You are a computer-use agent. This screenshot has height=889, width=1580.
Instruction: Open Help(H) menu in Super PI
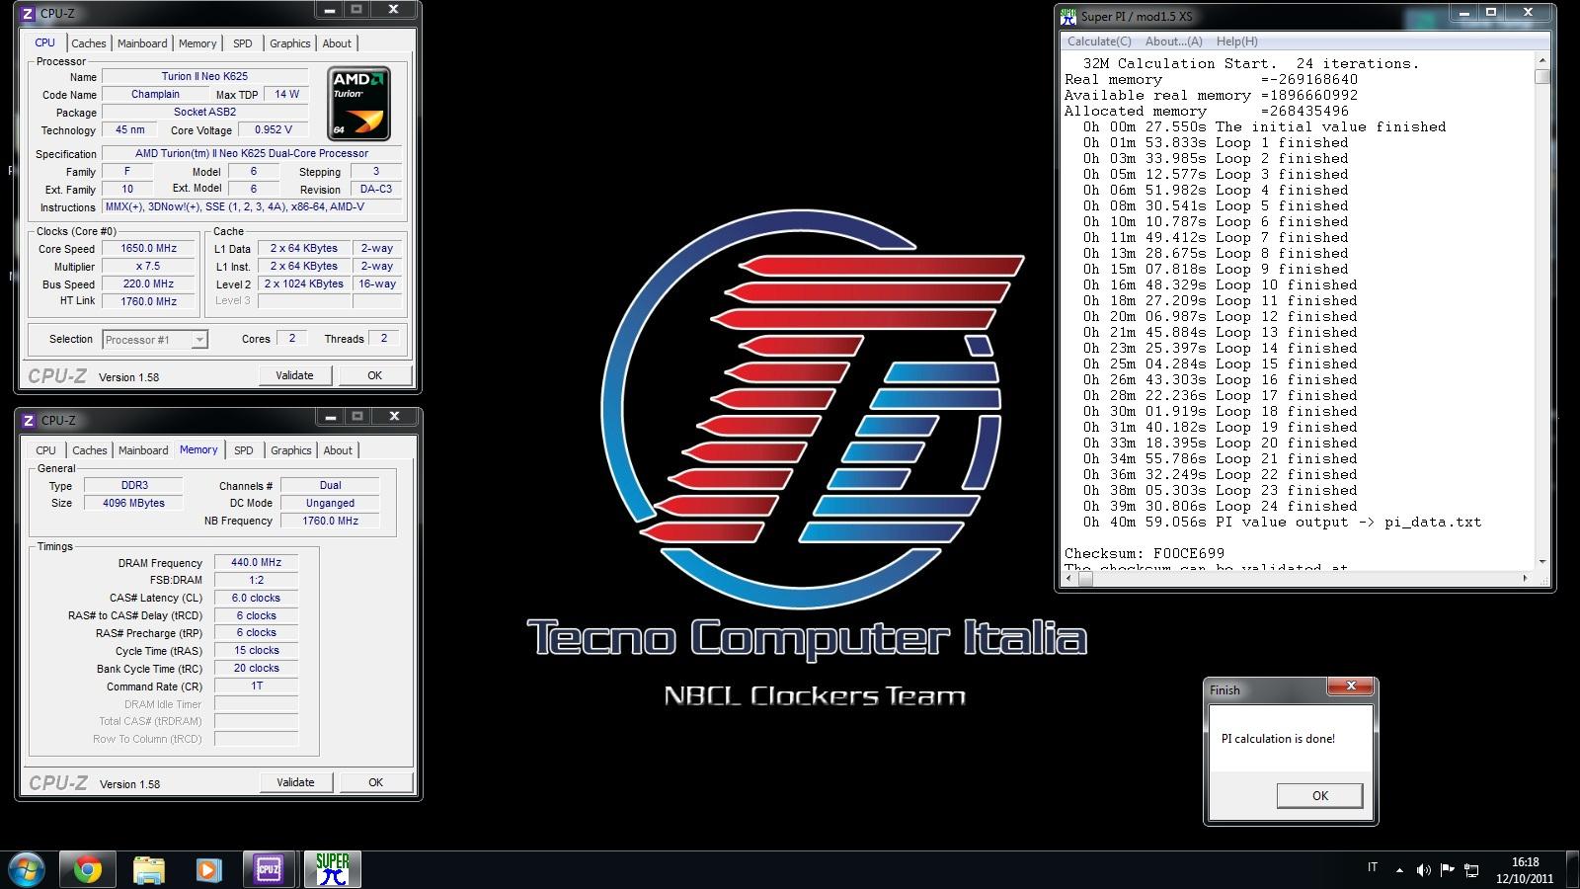(1236, 41)
